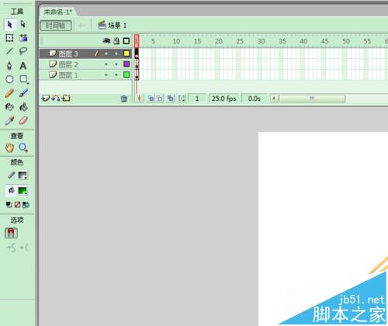Click the add motion guide icon
This screenshot has height=326, width=388.
[x=56, y=99]
